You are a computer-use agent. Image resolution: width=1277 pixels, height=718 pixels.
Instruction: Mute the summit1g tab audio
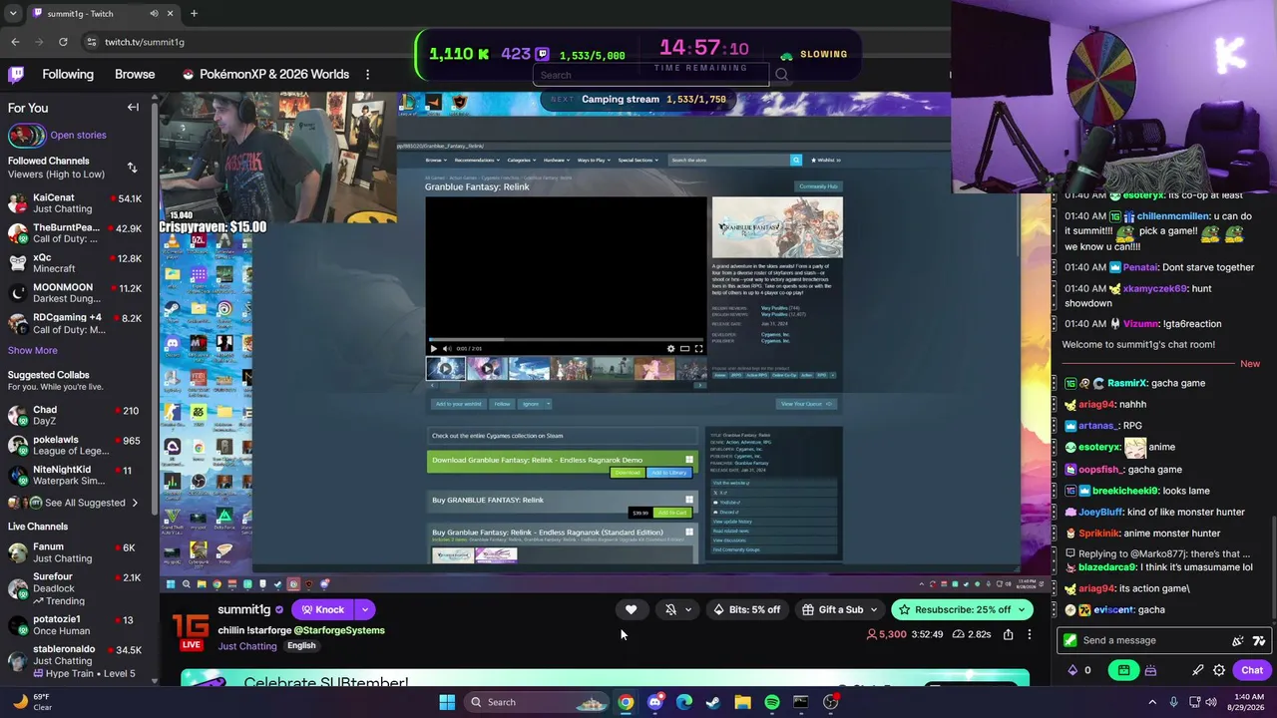click(154, 14)
